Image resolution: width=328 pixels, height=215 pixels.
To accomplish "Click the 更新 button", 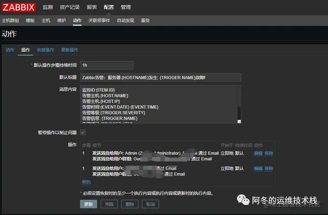I will [88, 204].
